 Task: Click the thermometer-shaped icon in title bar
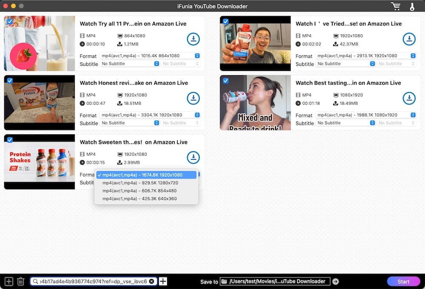(x=412, y=6)
